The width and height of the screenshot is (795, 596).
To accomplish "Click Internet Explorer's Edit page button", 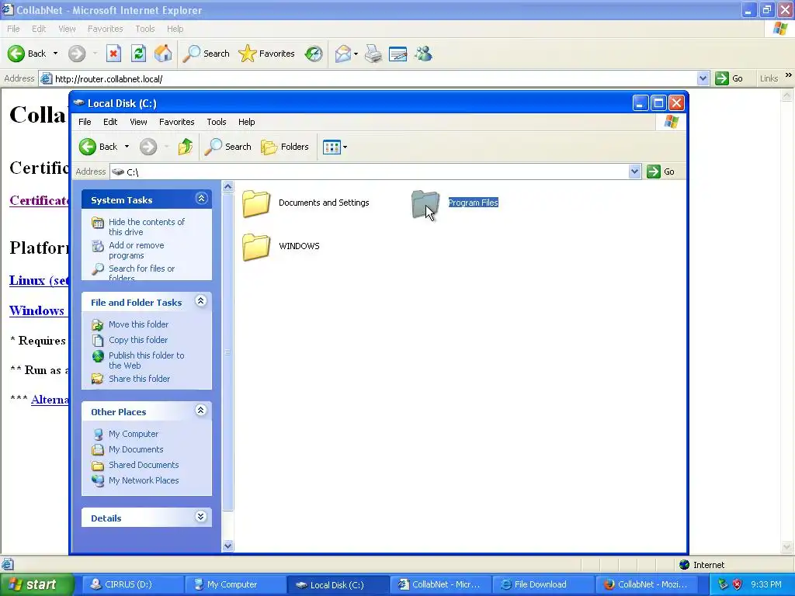I will tap(397, 54).
